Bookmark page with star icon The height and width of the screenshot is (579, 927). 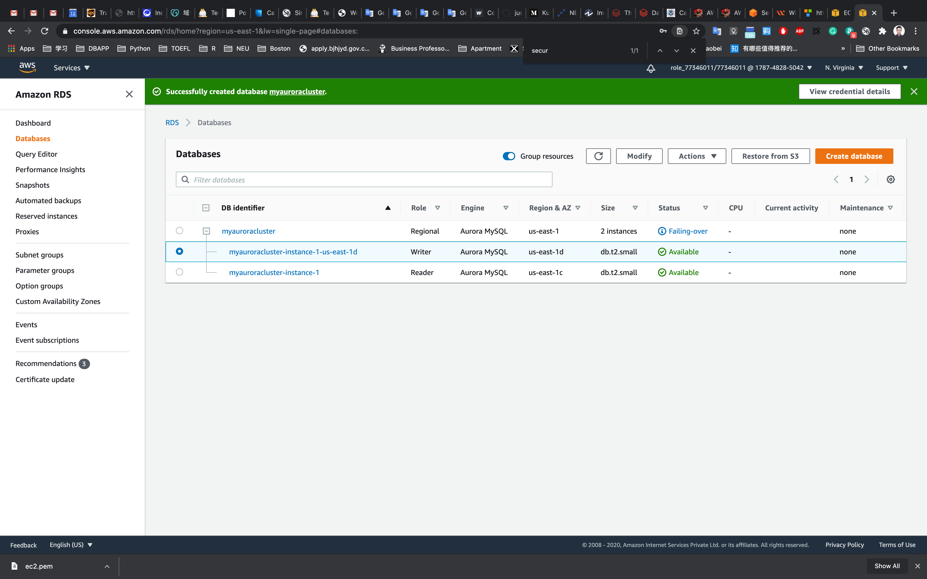click(x=696, y=31)
